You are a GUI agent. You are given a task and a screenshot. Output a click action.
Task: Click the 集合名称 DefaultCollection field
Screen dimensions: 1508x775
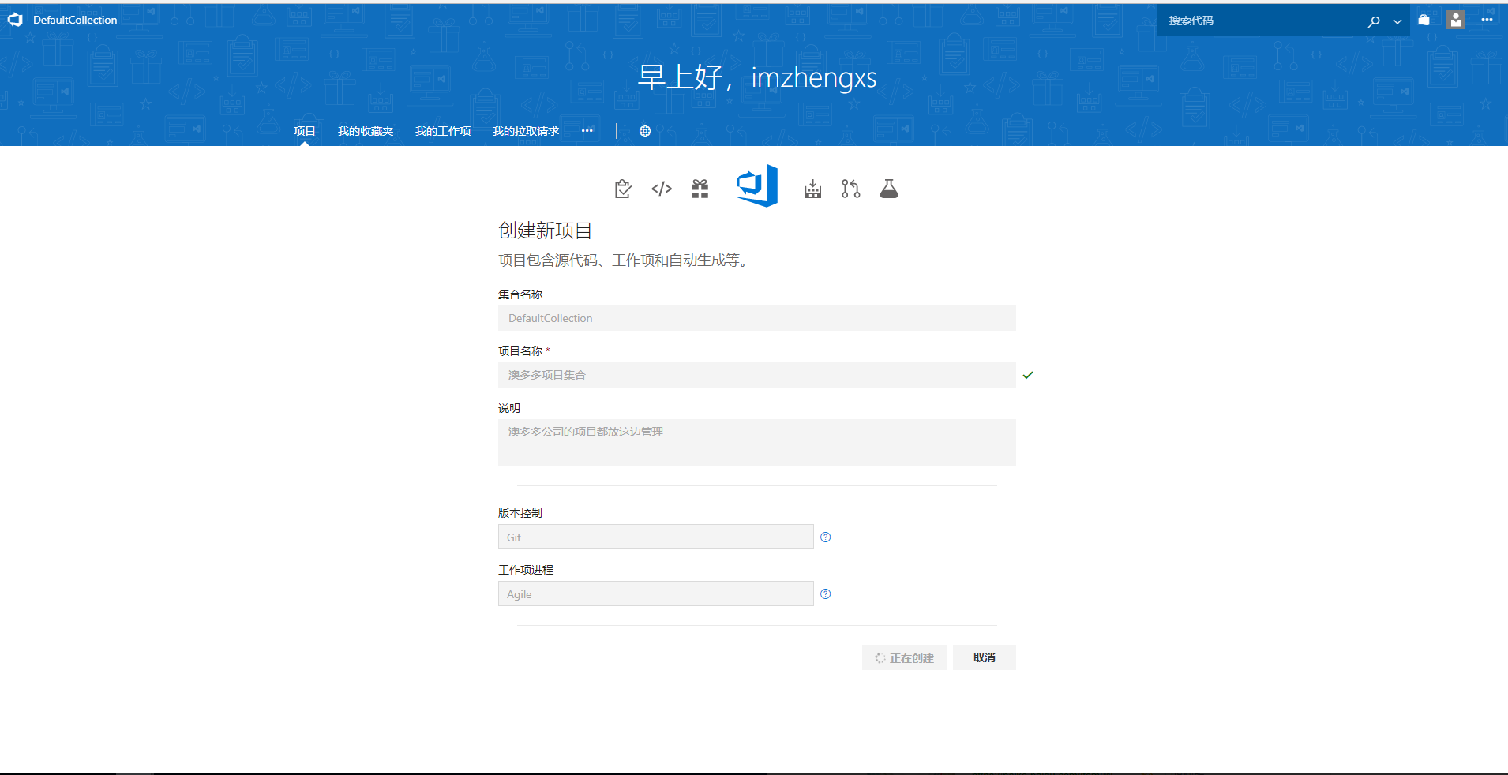(756, 318)
